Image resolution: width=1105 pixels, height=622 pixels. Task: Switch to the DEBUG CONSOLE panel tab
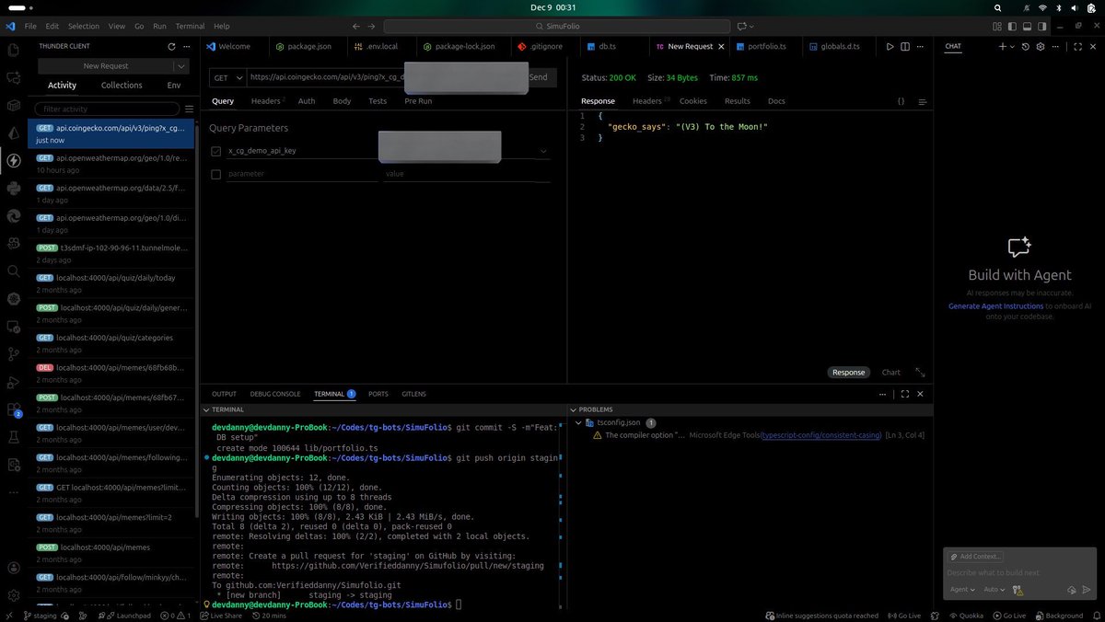(x=275, y=394)
